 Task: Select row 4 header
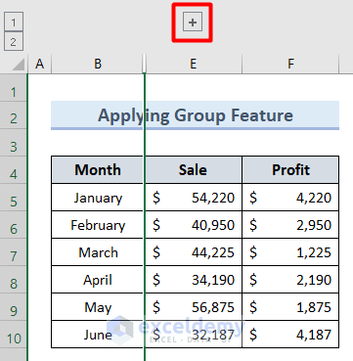(x=14, y=170)
